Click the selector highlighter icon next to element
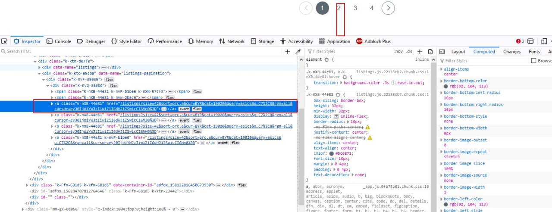Viewport: 552px width, 212px height. [x=326, y=59]
